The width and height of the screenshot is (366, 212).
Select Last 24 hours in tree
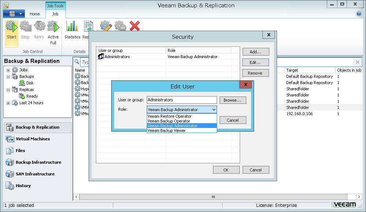(31, 103)
